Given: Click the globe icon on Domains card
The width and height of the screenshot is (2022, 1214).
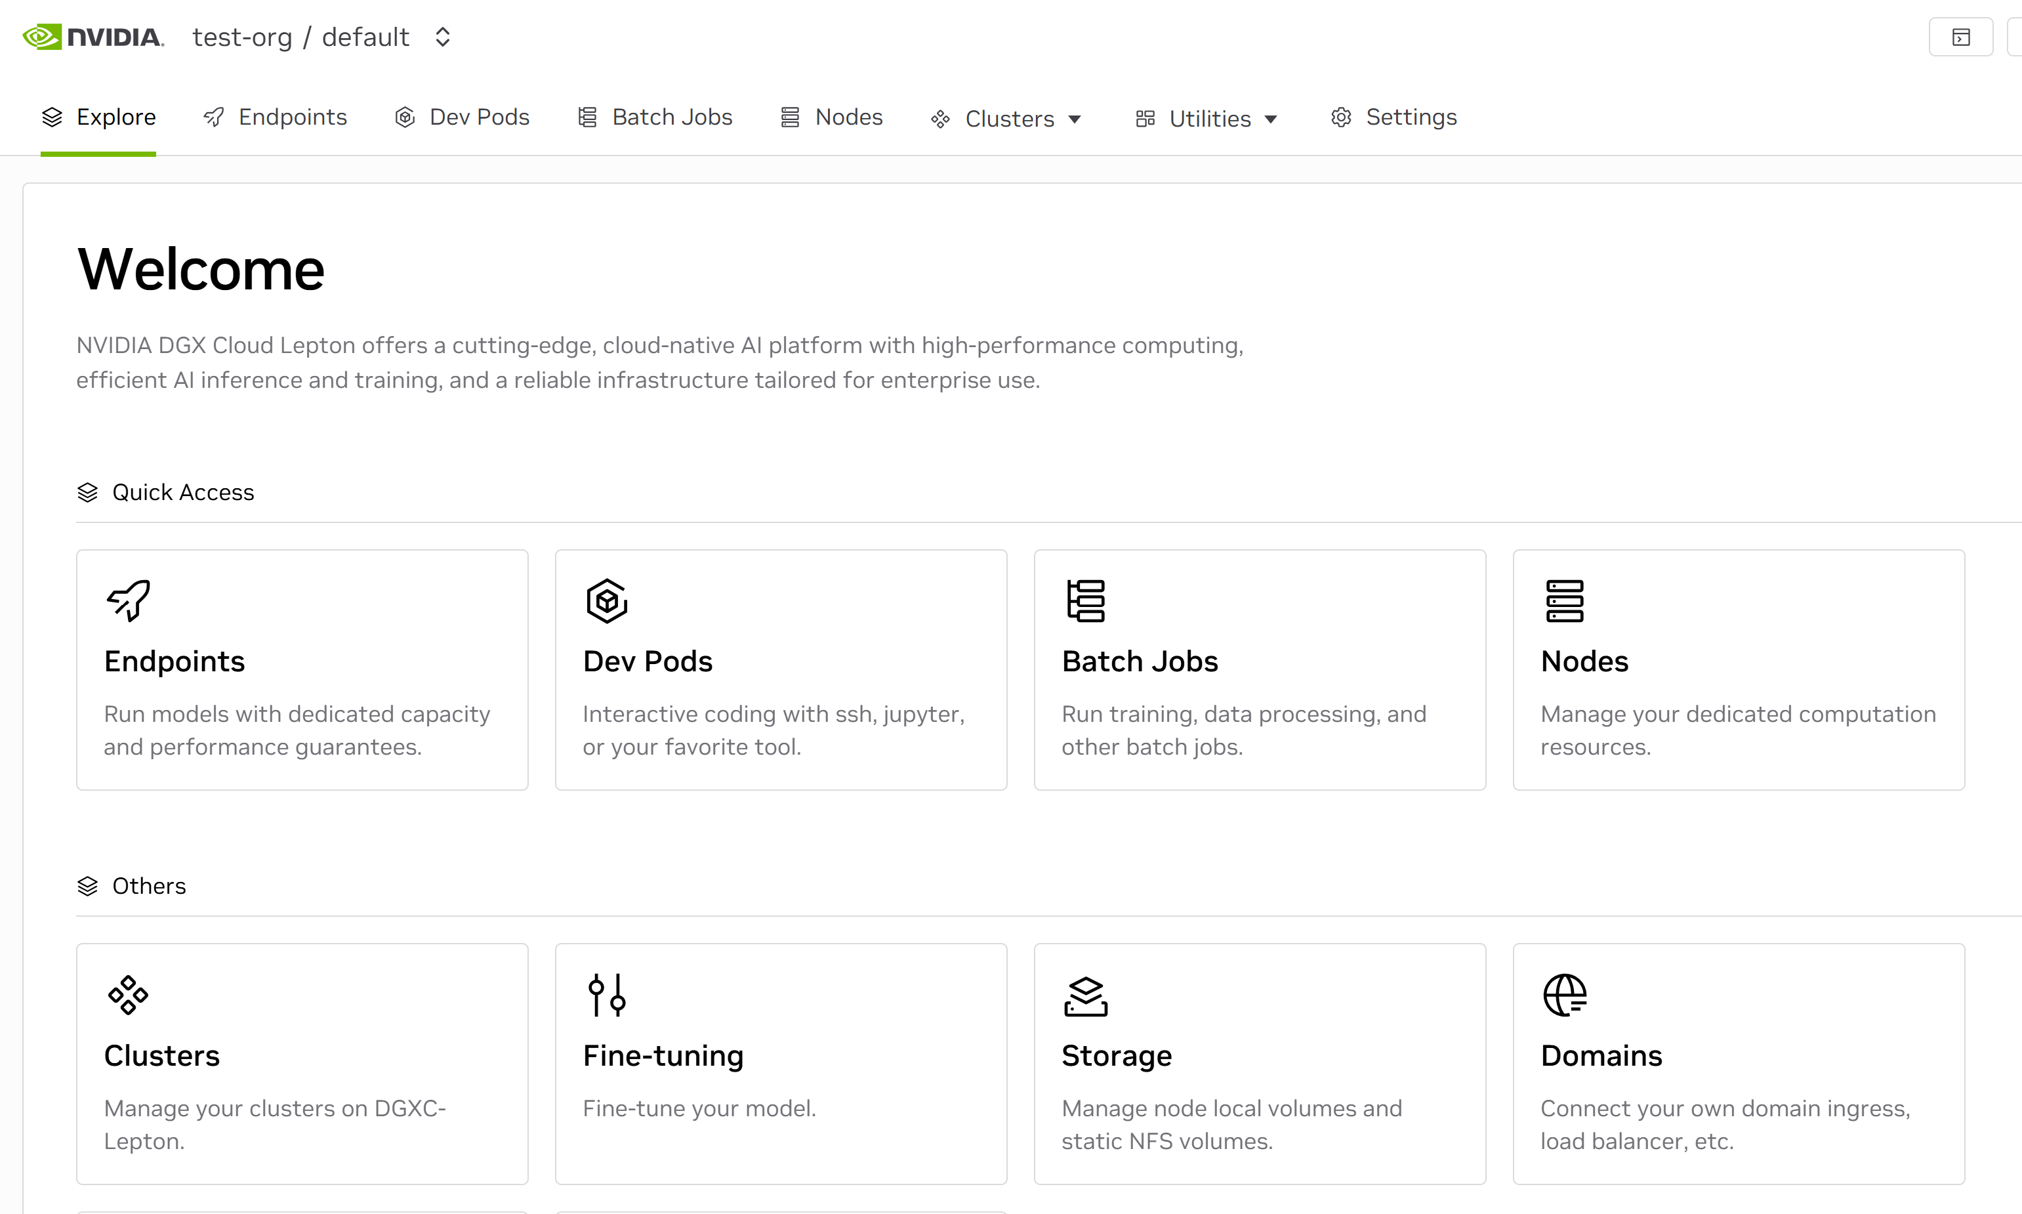Looking at the screenshot, I should pos(1565,995).
